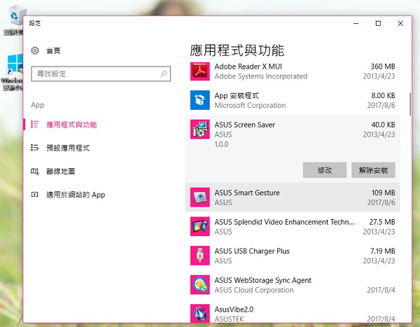Click version text 1.0.0
Viewport: 420px width, 327px height.
click(221, 144)
